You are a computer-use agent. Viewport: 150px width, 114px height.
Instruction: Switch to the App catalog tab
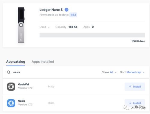point(16,61)
